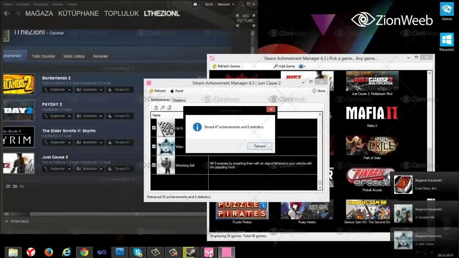Open Masaüstü desktop shortcut icon
The width and height of the screenshot is (459, 258).
[x=447, y=42]
